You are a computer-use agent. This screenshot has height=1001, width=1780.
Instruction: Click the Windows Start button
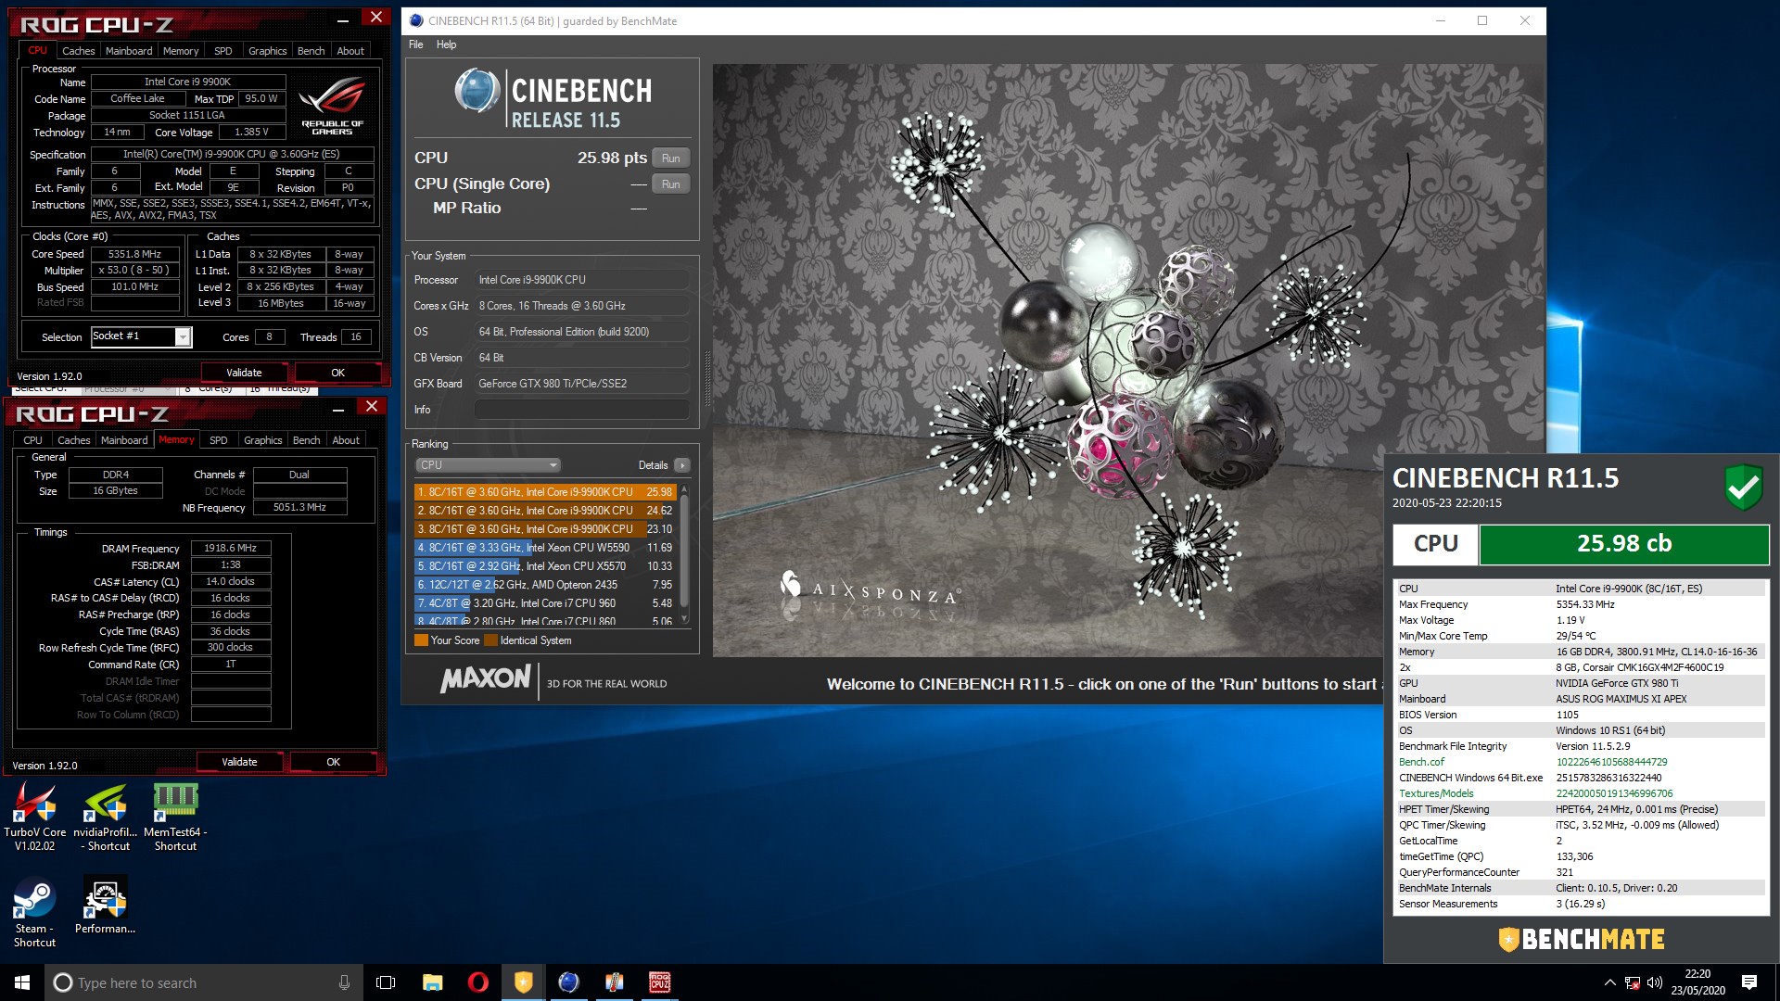coord(22,982)
